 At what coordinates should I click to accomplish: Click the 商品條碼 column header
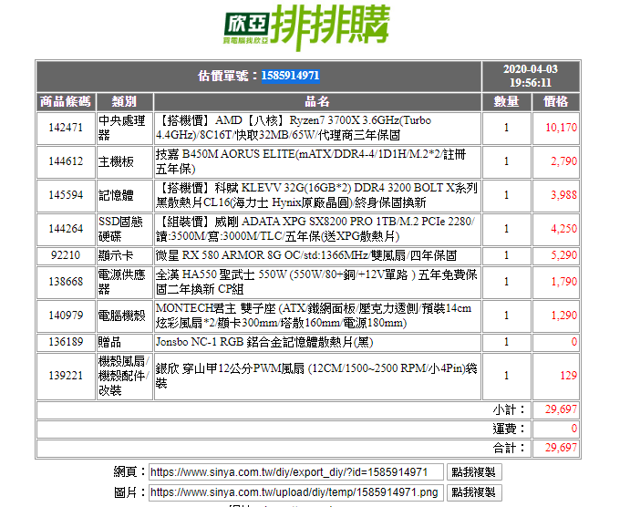[66, 101]
